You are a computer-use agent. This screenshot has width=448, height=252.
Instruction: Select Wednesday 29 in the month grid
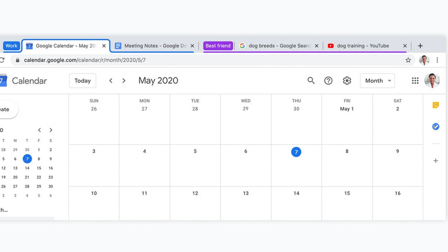point(246,109)
